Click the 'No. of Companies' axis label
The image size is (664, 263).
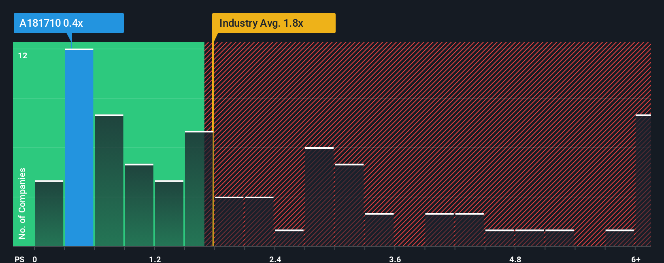click(x=22, y=203)
